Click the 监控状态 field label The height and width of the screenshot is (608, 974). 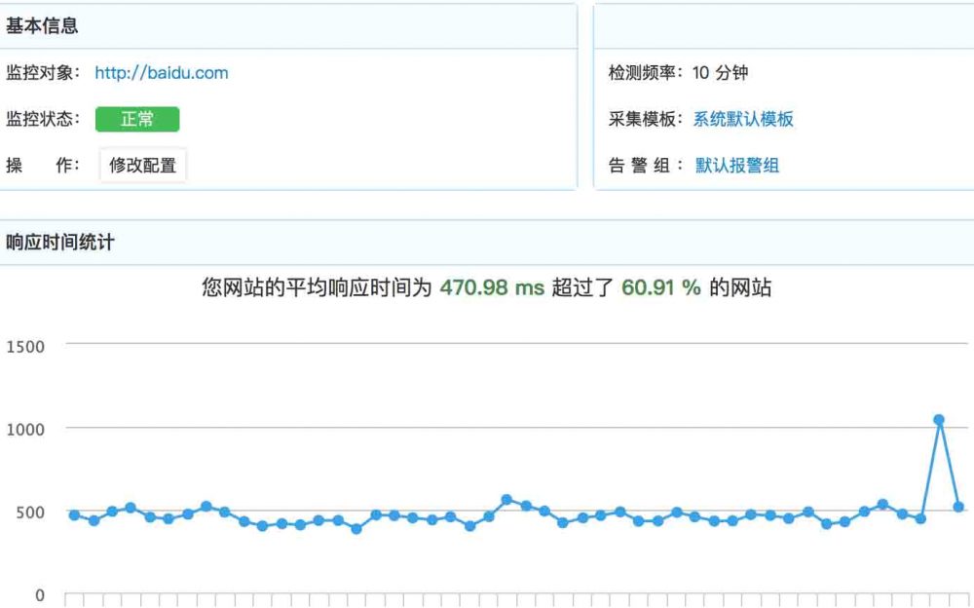coord(44,119)
